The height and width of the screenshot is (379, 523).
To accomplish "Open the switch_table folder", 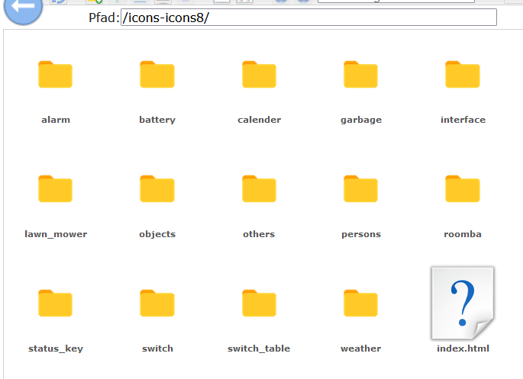I will pyautogui.click(x=259, y=304).
